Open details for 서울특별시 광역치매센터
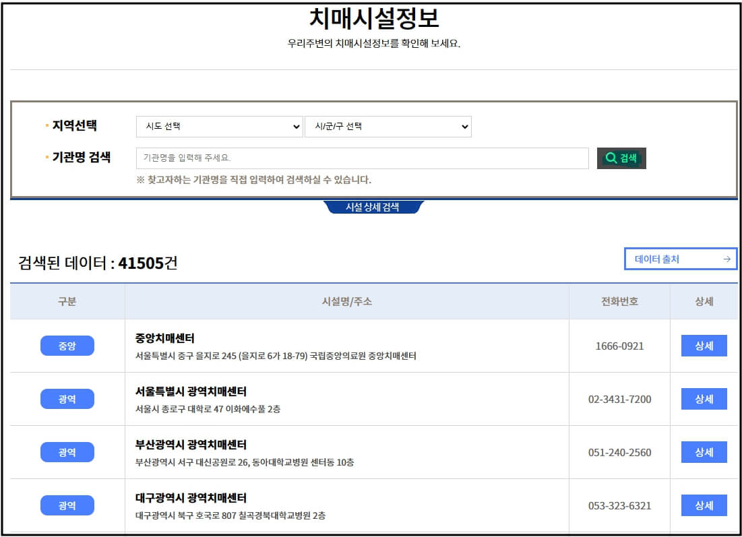The image size is (742, 537). pyautogui.click(x=704, y=399)
